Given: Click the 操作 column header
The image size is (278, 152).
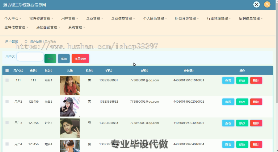Looking at the screenshot, I should pyautogui.click(x=242, y=71).
